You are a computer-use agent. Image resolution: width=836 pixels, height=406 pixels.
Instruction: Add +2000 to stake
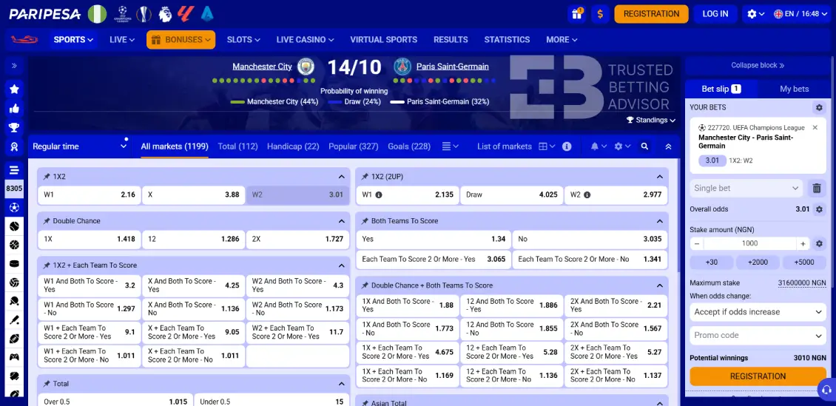pos(758,262)
